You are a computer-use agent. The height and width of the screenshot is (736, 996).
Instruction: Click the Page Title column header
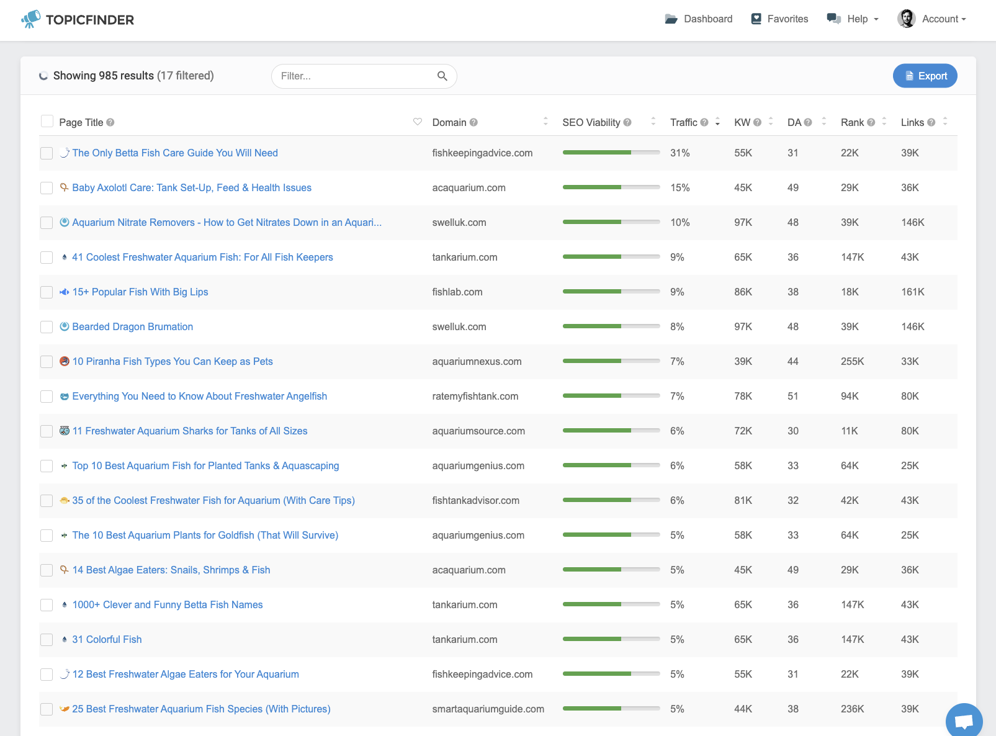tap(81, 122)
